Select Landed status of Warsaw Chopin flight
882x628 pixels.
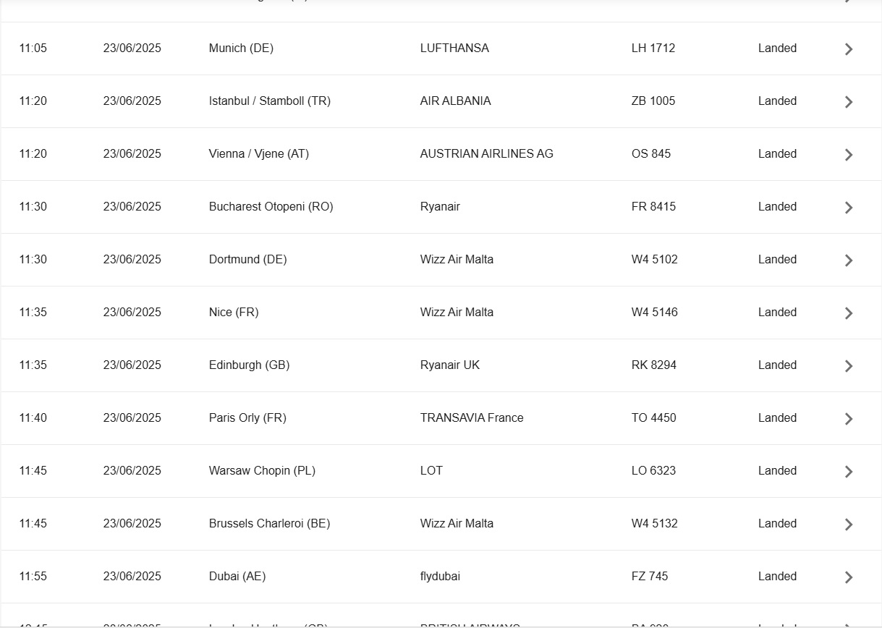tap(777, 471)
